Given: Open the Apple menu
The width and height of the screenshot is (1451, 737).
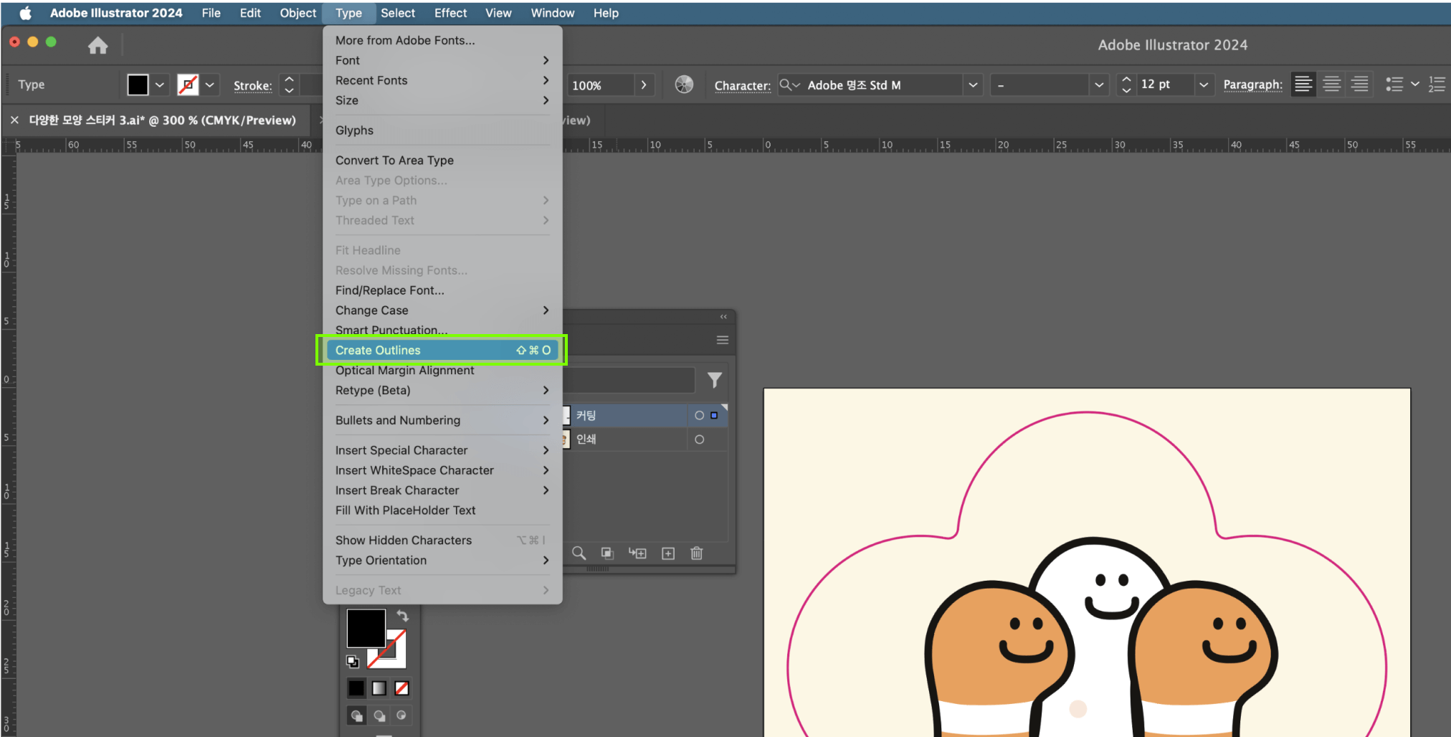Looking at the screenshot, I should click(x=25, y=13).
